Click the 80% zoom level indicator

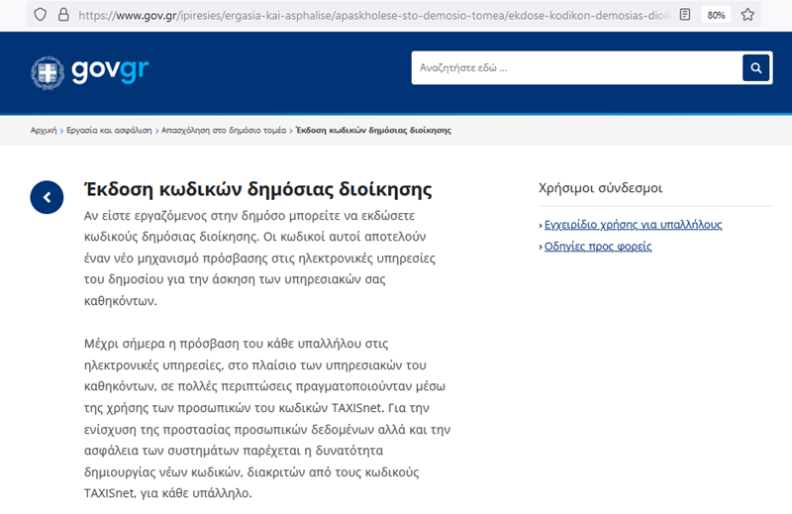coord(716,15)
